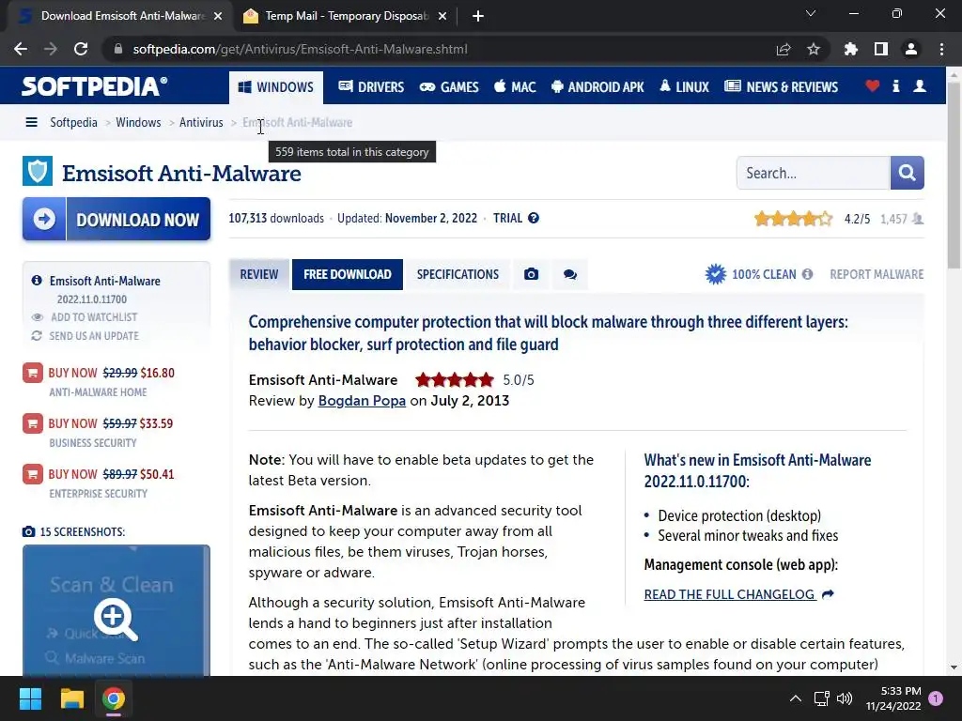
Task: Click the network tray icon
Action: pyautogui.click(x=821, y=698)
